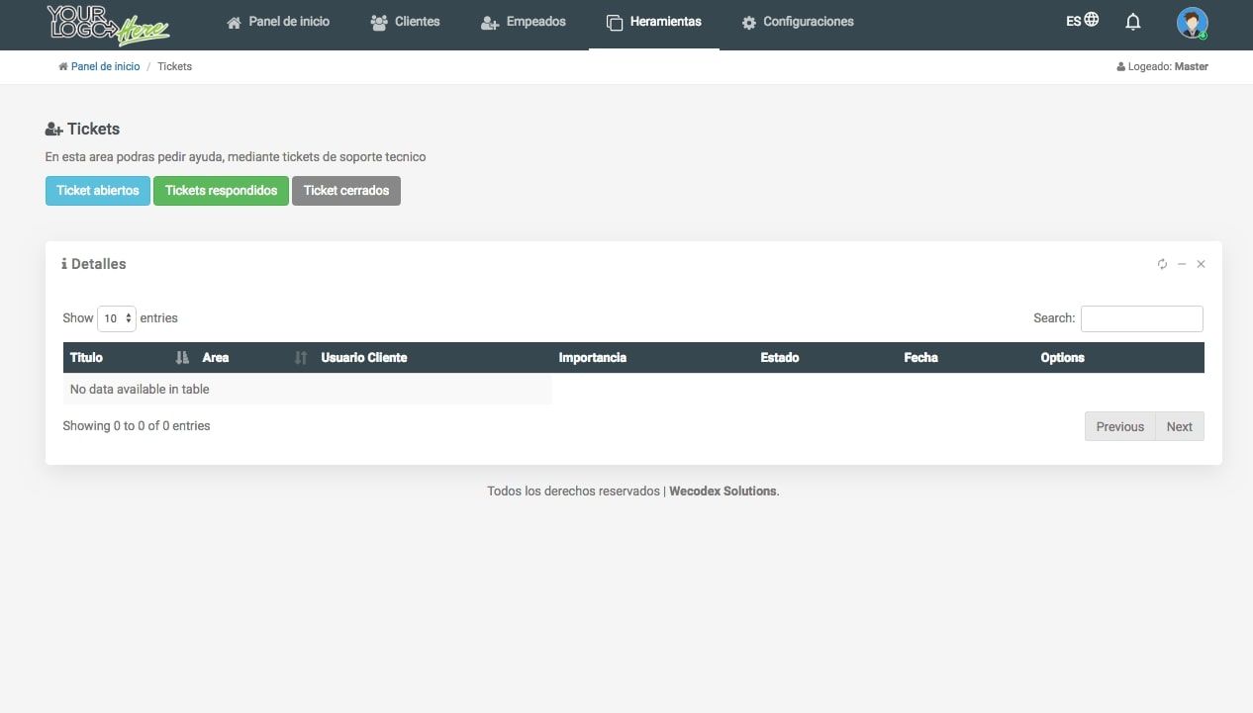Open the user avatar menu

tap(1192, 23)
